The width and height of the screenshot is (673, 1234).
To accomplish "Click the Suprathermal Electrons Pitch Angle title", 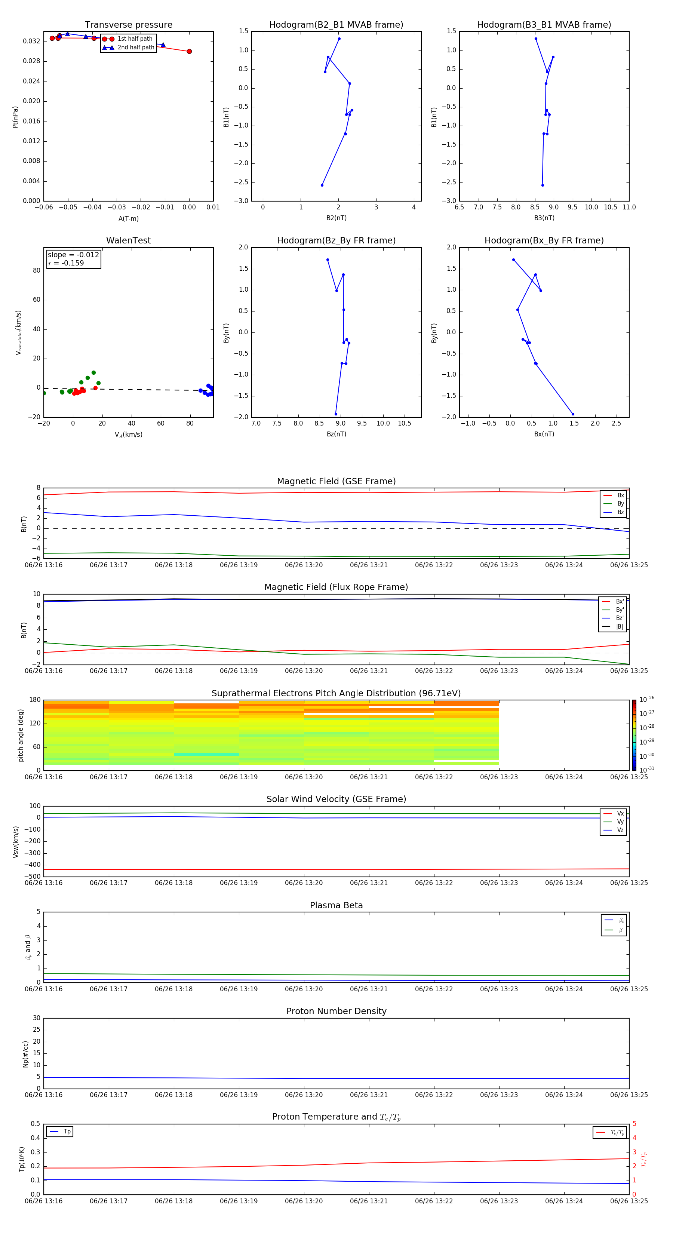I will (x=336, y=693).
